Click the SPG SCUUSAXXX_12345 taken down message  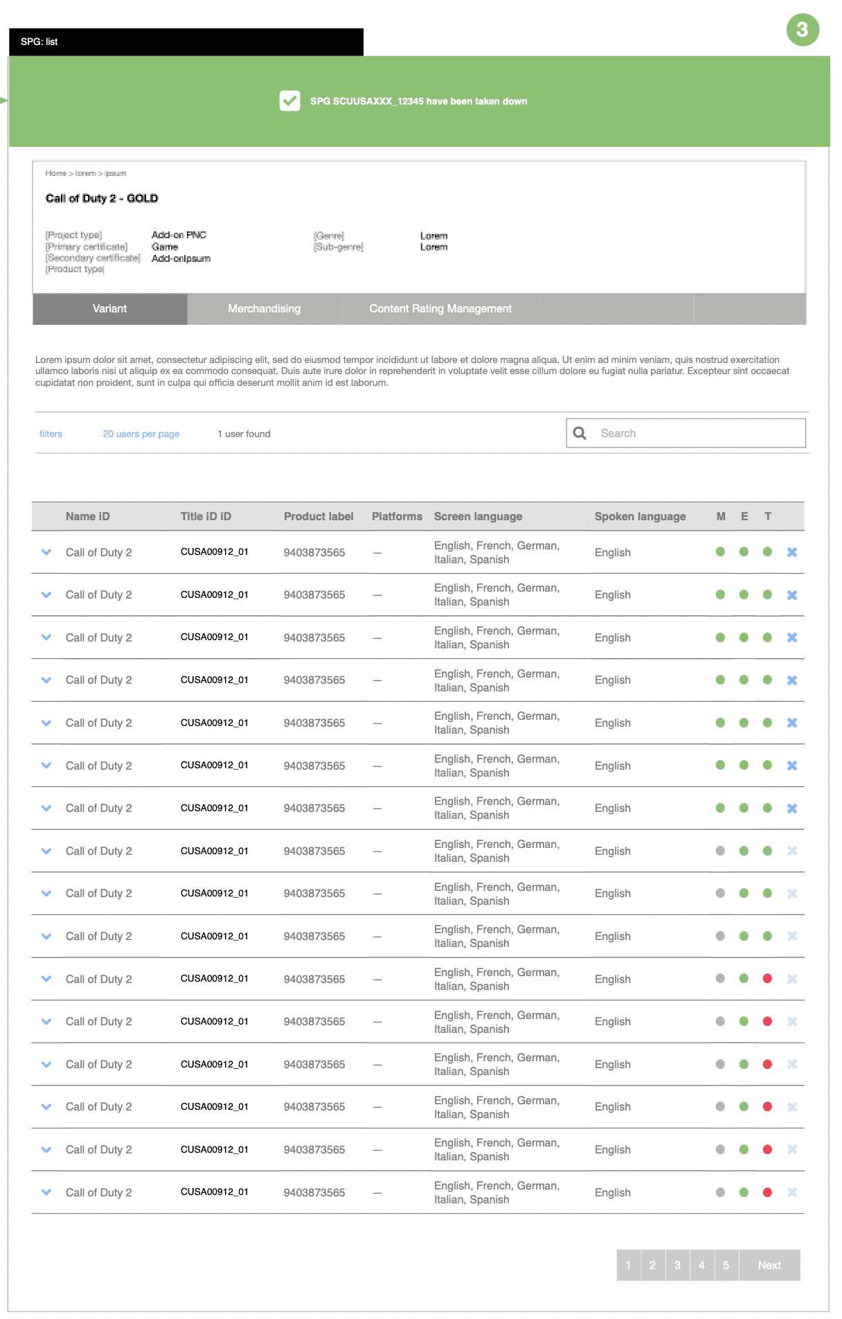419,101
